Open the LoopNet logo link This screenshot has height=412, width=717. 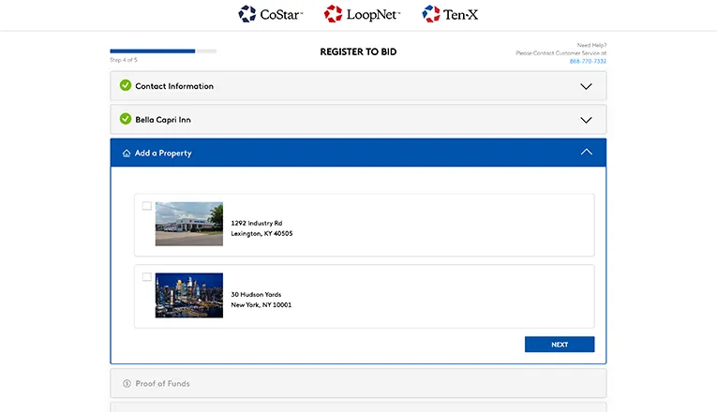tap(362, 14)
